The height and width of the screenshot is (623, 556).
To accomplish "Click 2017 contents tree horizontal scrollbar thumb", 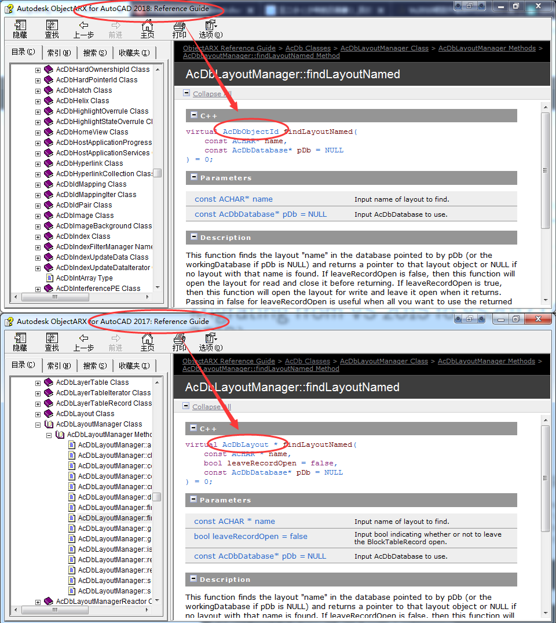I will (55, 610).
